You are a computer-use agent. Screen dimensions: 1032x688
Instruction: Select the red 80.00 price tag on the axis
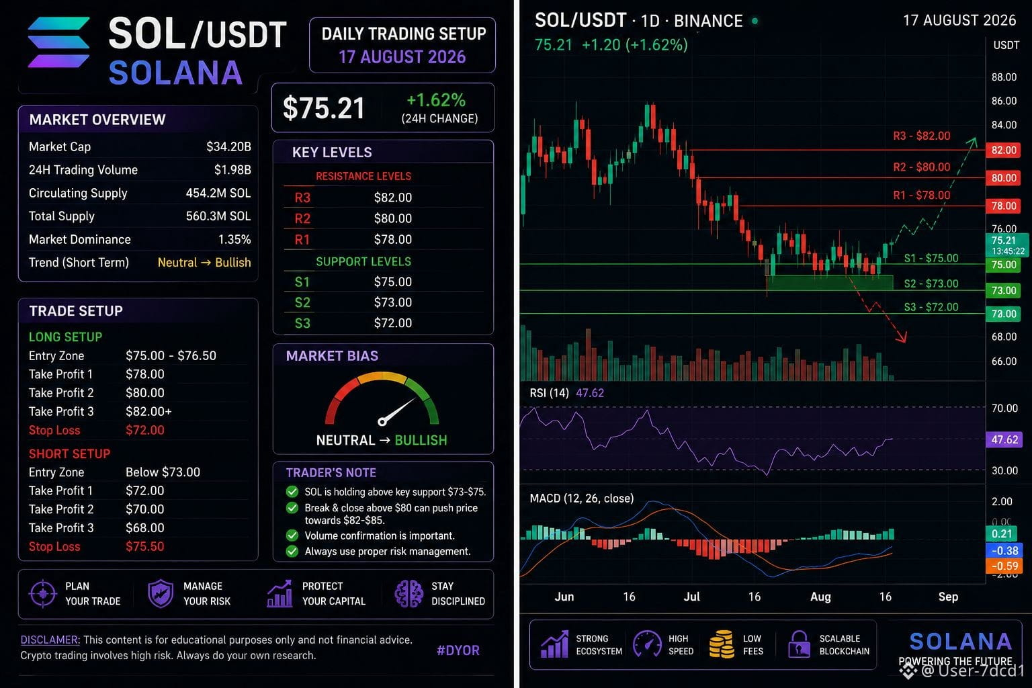[1004, 178]
